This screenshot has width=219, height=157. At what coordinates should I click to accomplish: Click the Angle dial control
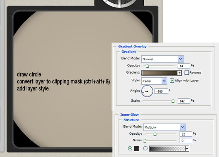tap(147, 91)
